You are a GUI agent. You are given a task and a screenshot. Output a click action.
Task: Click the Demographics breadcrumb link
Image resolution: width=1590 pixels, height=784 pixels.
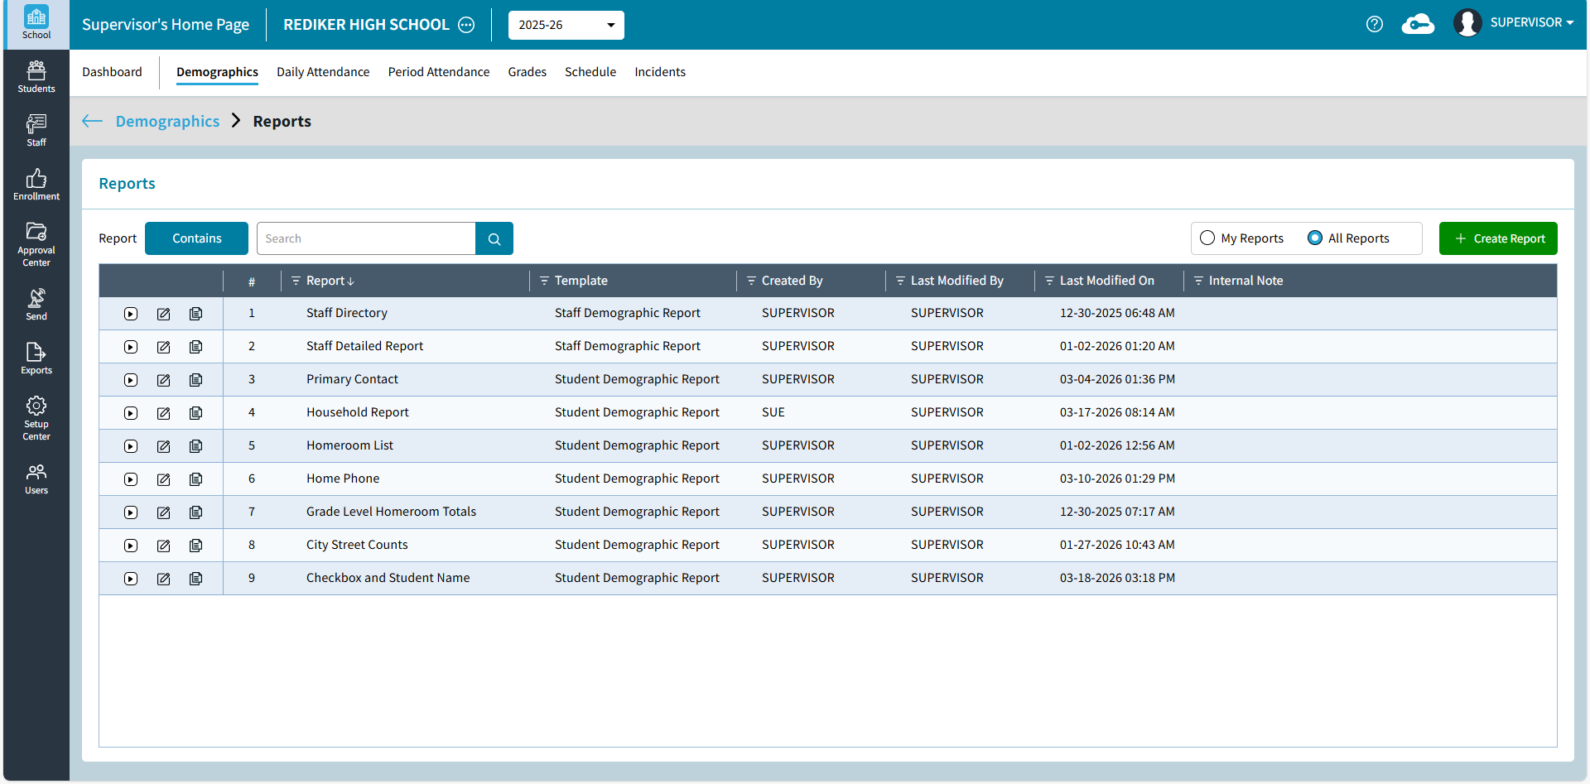click(167, 121)
